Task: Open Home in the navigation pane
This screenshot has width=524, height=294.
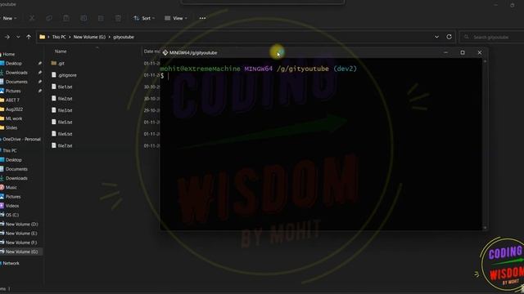Action: click(x=8, y=54)
